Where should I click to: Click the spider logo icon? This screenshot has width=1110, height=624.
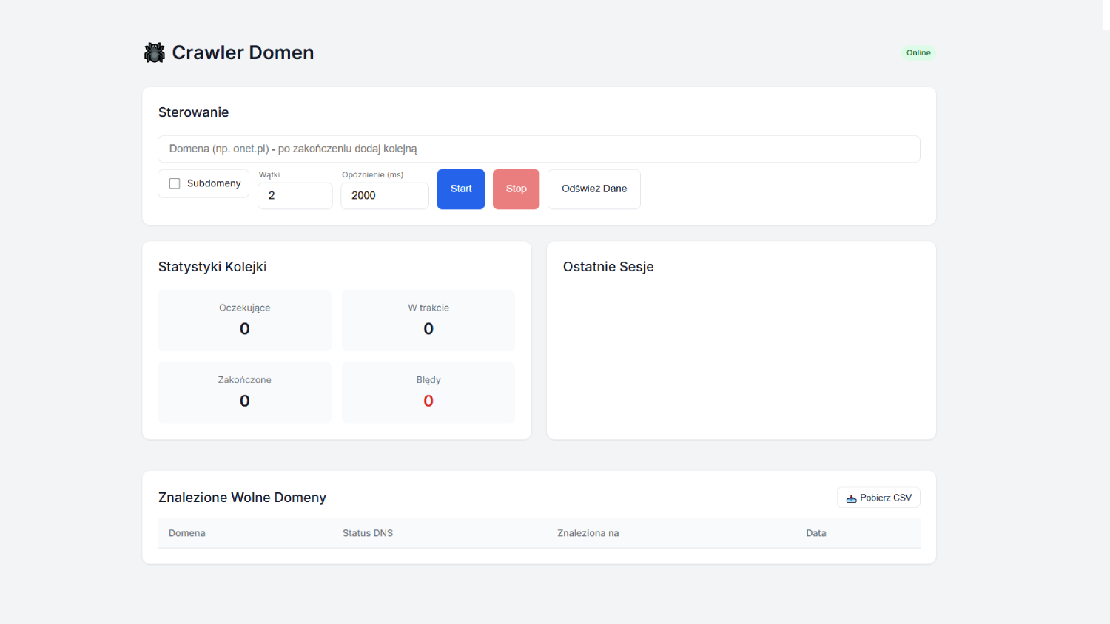click(154, 52)
